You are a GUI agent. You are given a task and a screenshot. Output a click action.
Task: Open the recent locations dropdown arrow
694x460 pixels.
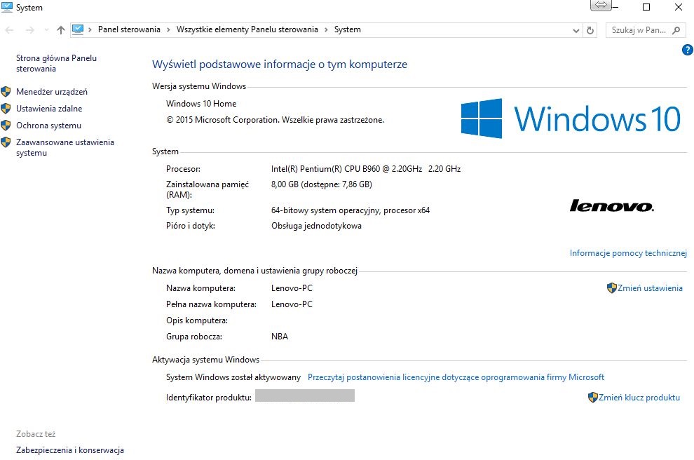click(46, 30)
